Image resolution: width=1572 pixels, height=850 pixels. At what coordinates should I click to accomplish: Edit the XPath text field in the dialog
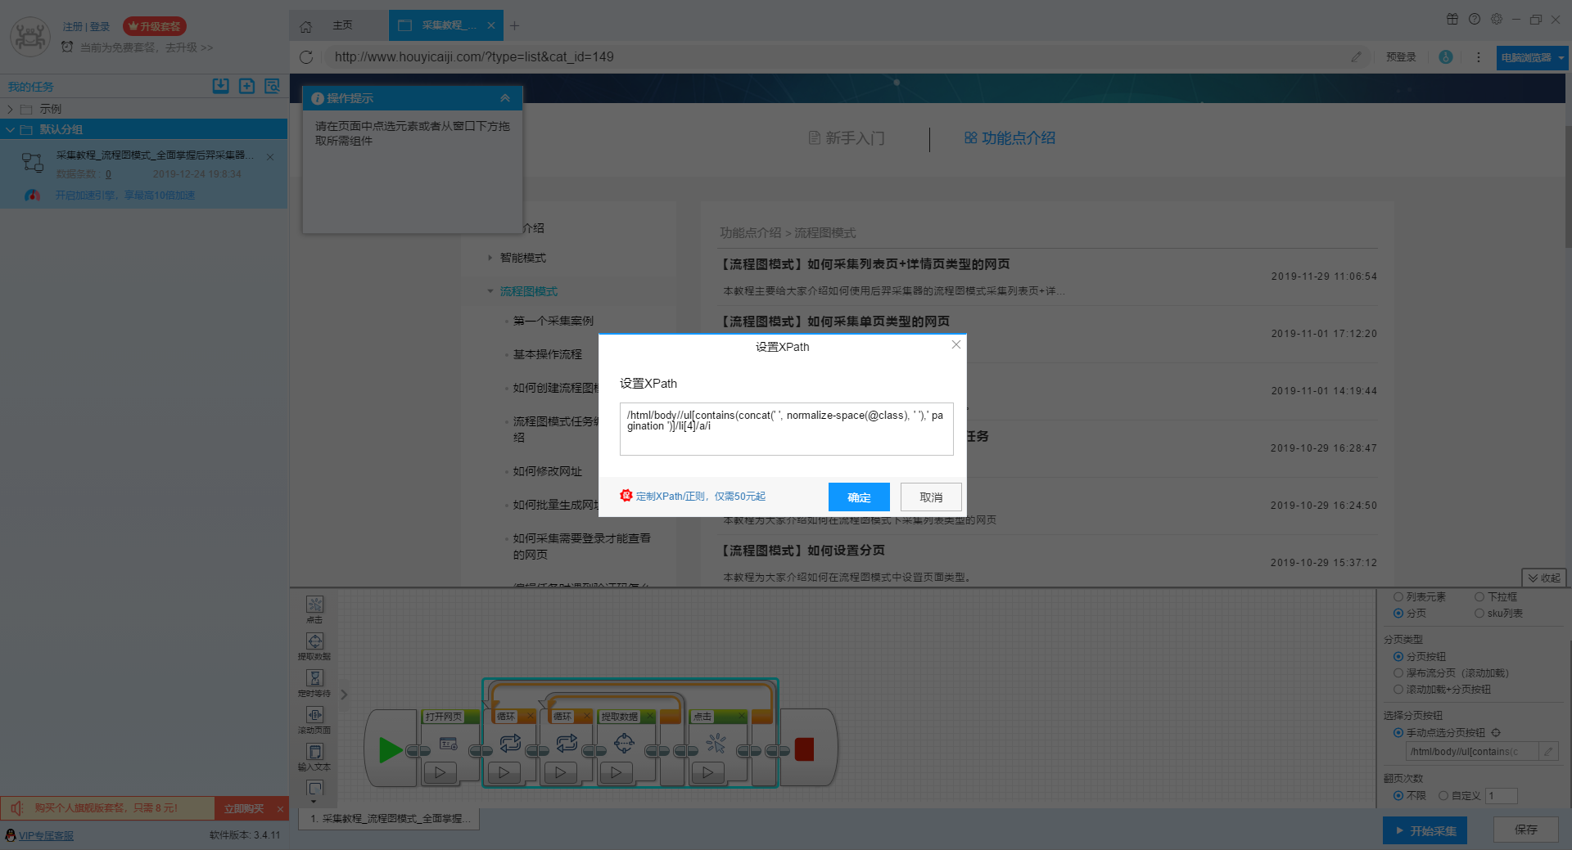click(786, 429)
